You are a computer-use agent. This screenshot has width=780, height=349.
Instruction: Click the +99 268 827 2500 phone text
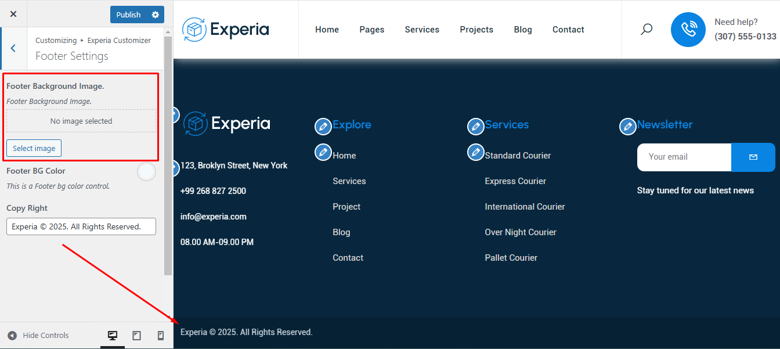pos(213,191)
